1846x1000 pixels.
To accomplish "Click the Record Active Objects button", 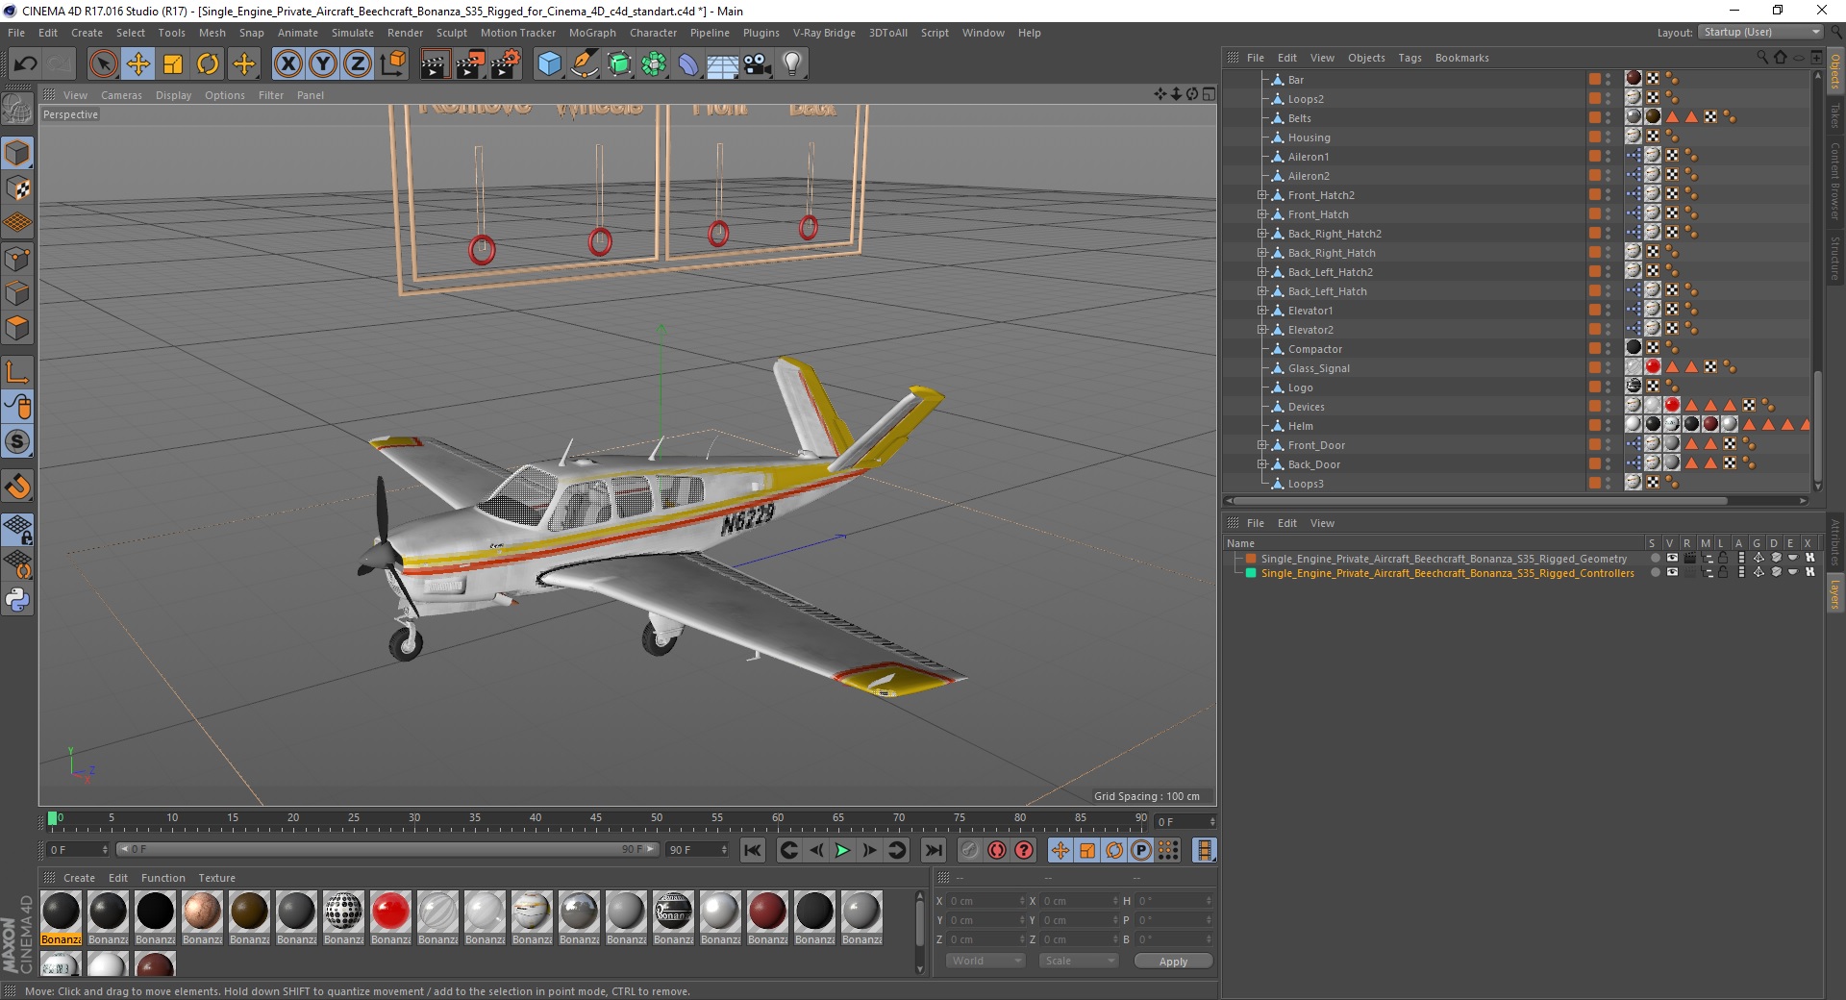I will [969, 850].
